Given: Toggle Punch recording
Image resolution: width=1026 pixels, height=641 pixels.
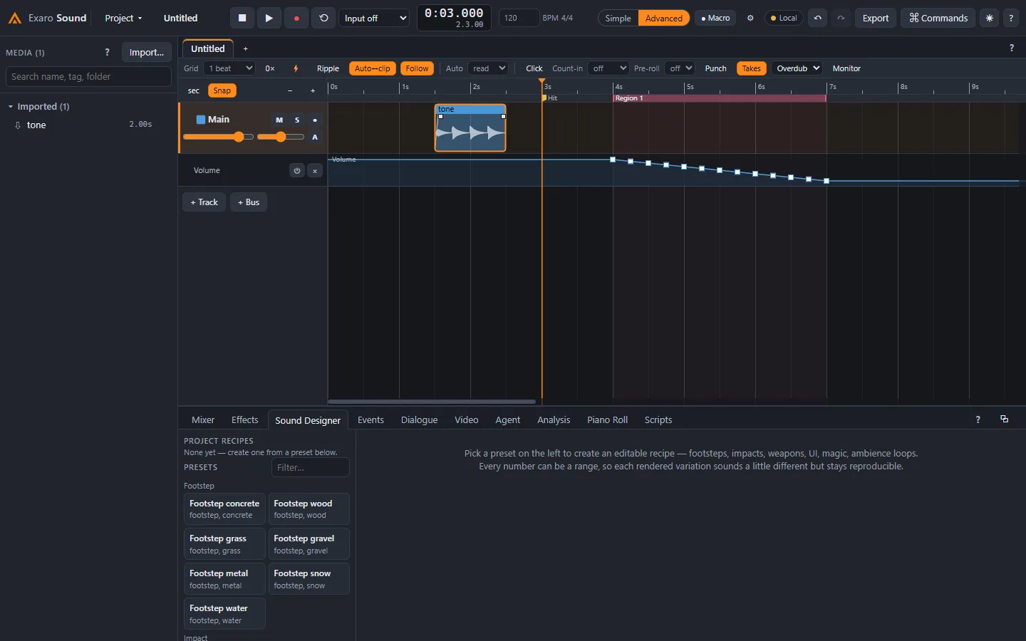Looking at the screenshot, I should click(715, 68).
